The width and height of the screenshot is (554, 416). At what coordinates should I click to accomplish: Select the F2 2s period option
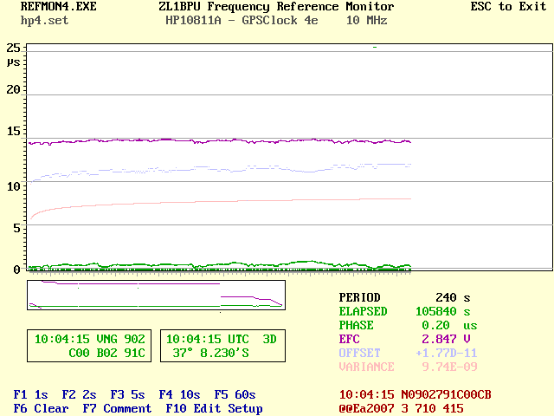(79, 394)
